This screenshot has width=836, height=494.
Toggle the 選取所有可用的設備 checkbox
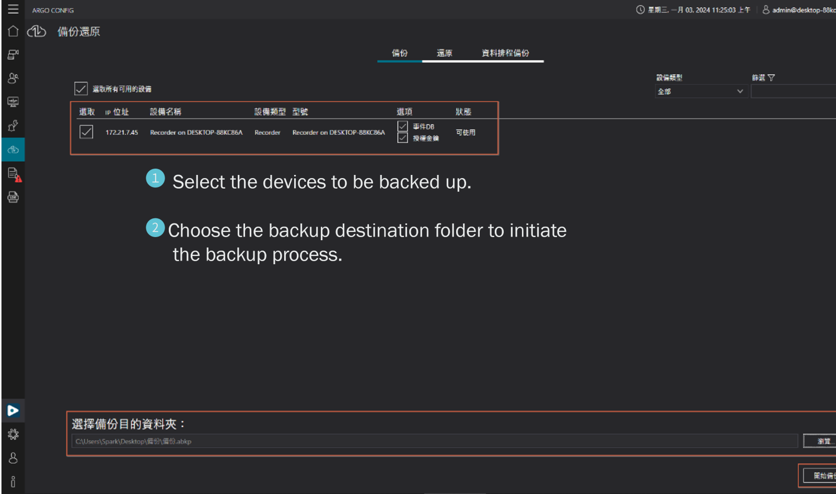point(81,89)
